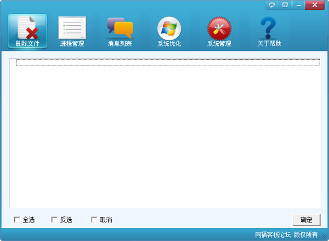Toggle the 反选 (invert selection) checkbox
Screen dimensions: 329x241
54,220
